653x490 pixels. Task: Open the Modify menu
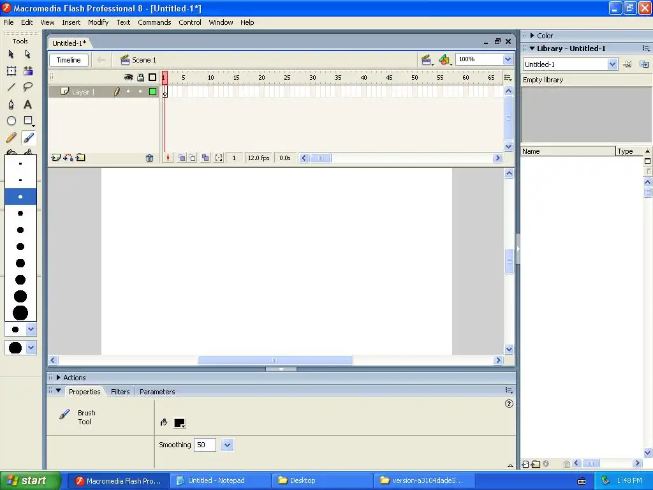[x=98, y=22]
